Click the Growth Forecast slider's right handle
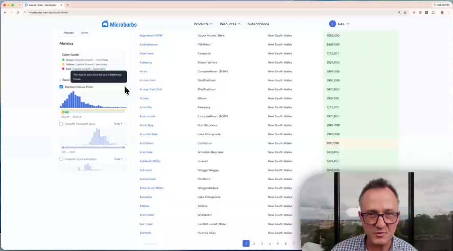The image size is (453, 251). (124, 147)
